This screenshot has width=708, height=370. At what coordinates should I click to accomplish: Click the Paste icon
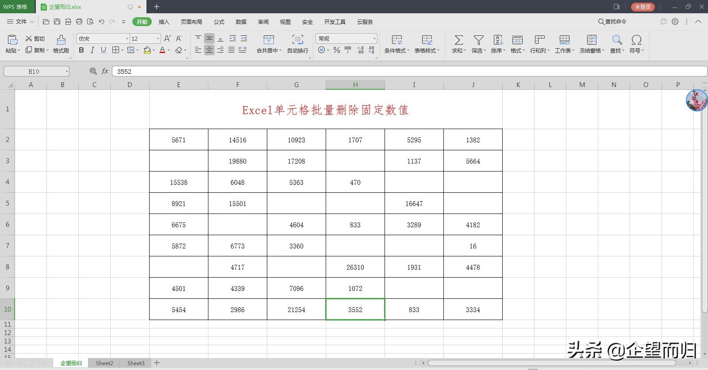(12, 40)
